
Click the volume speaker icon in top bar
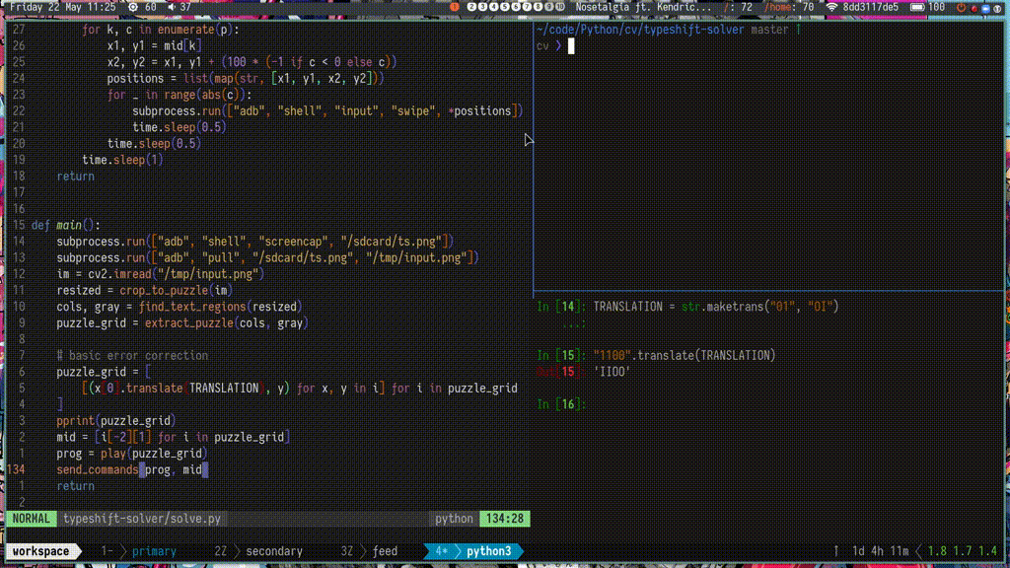[x=172, y=7]
